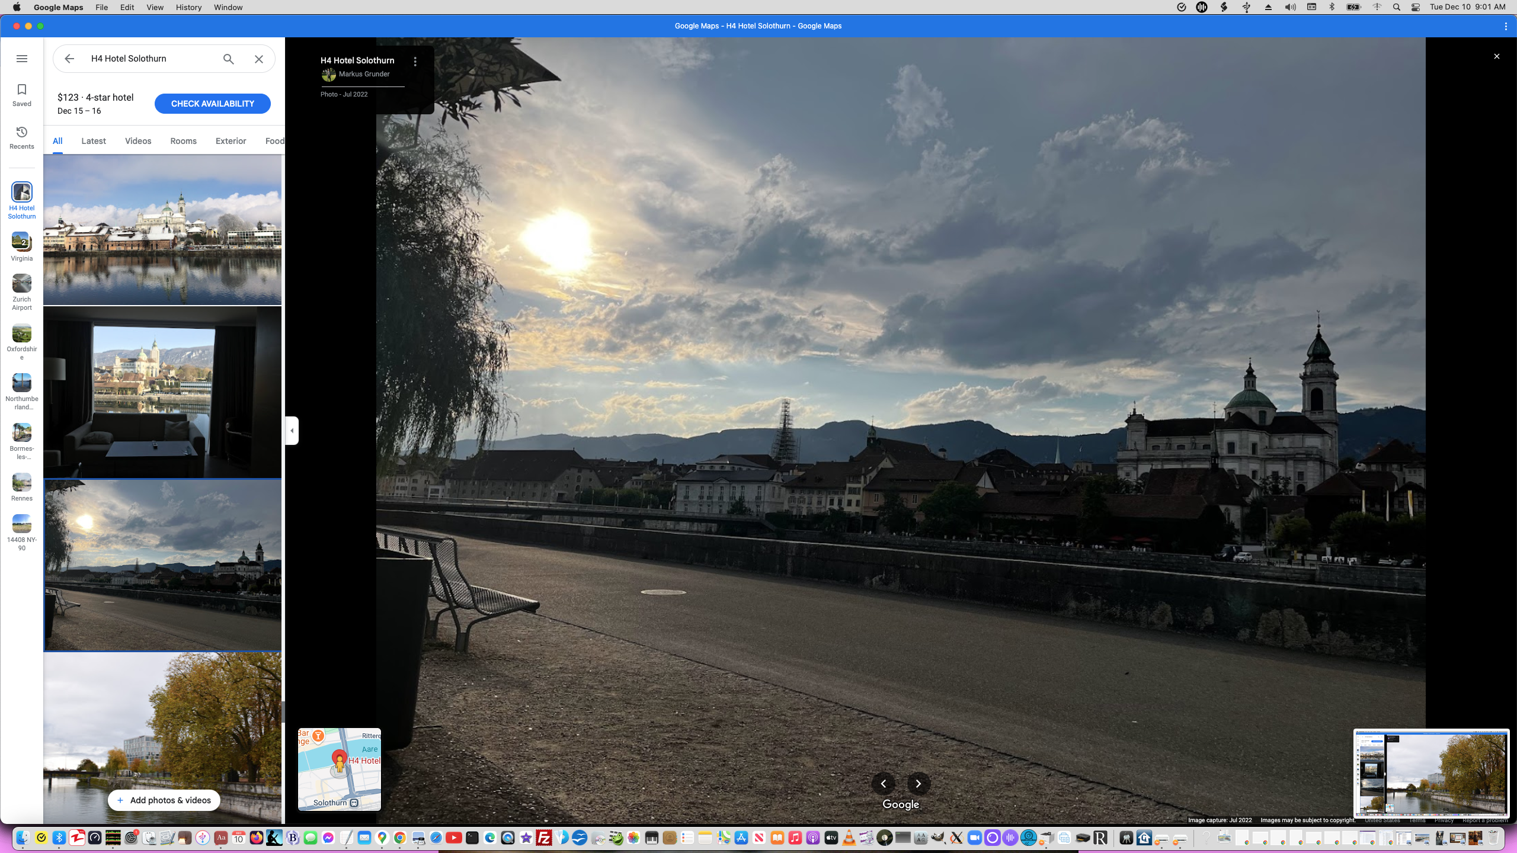Collapse the side panel arrow
Screen dimensions: 1517x853
click(292, 431)
